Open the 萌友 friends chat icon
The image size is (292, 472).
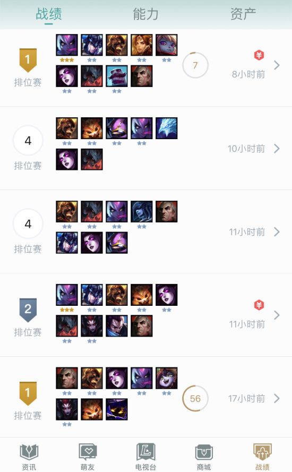pyautogui.click(x=87, y=451)
